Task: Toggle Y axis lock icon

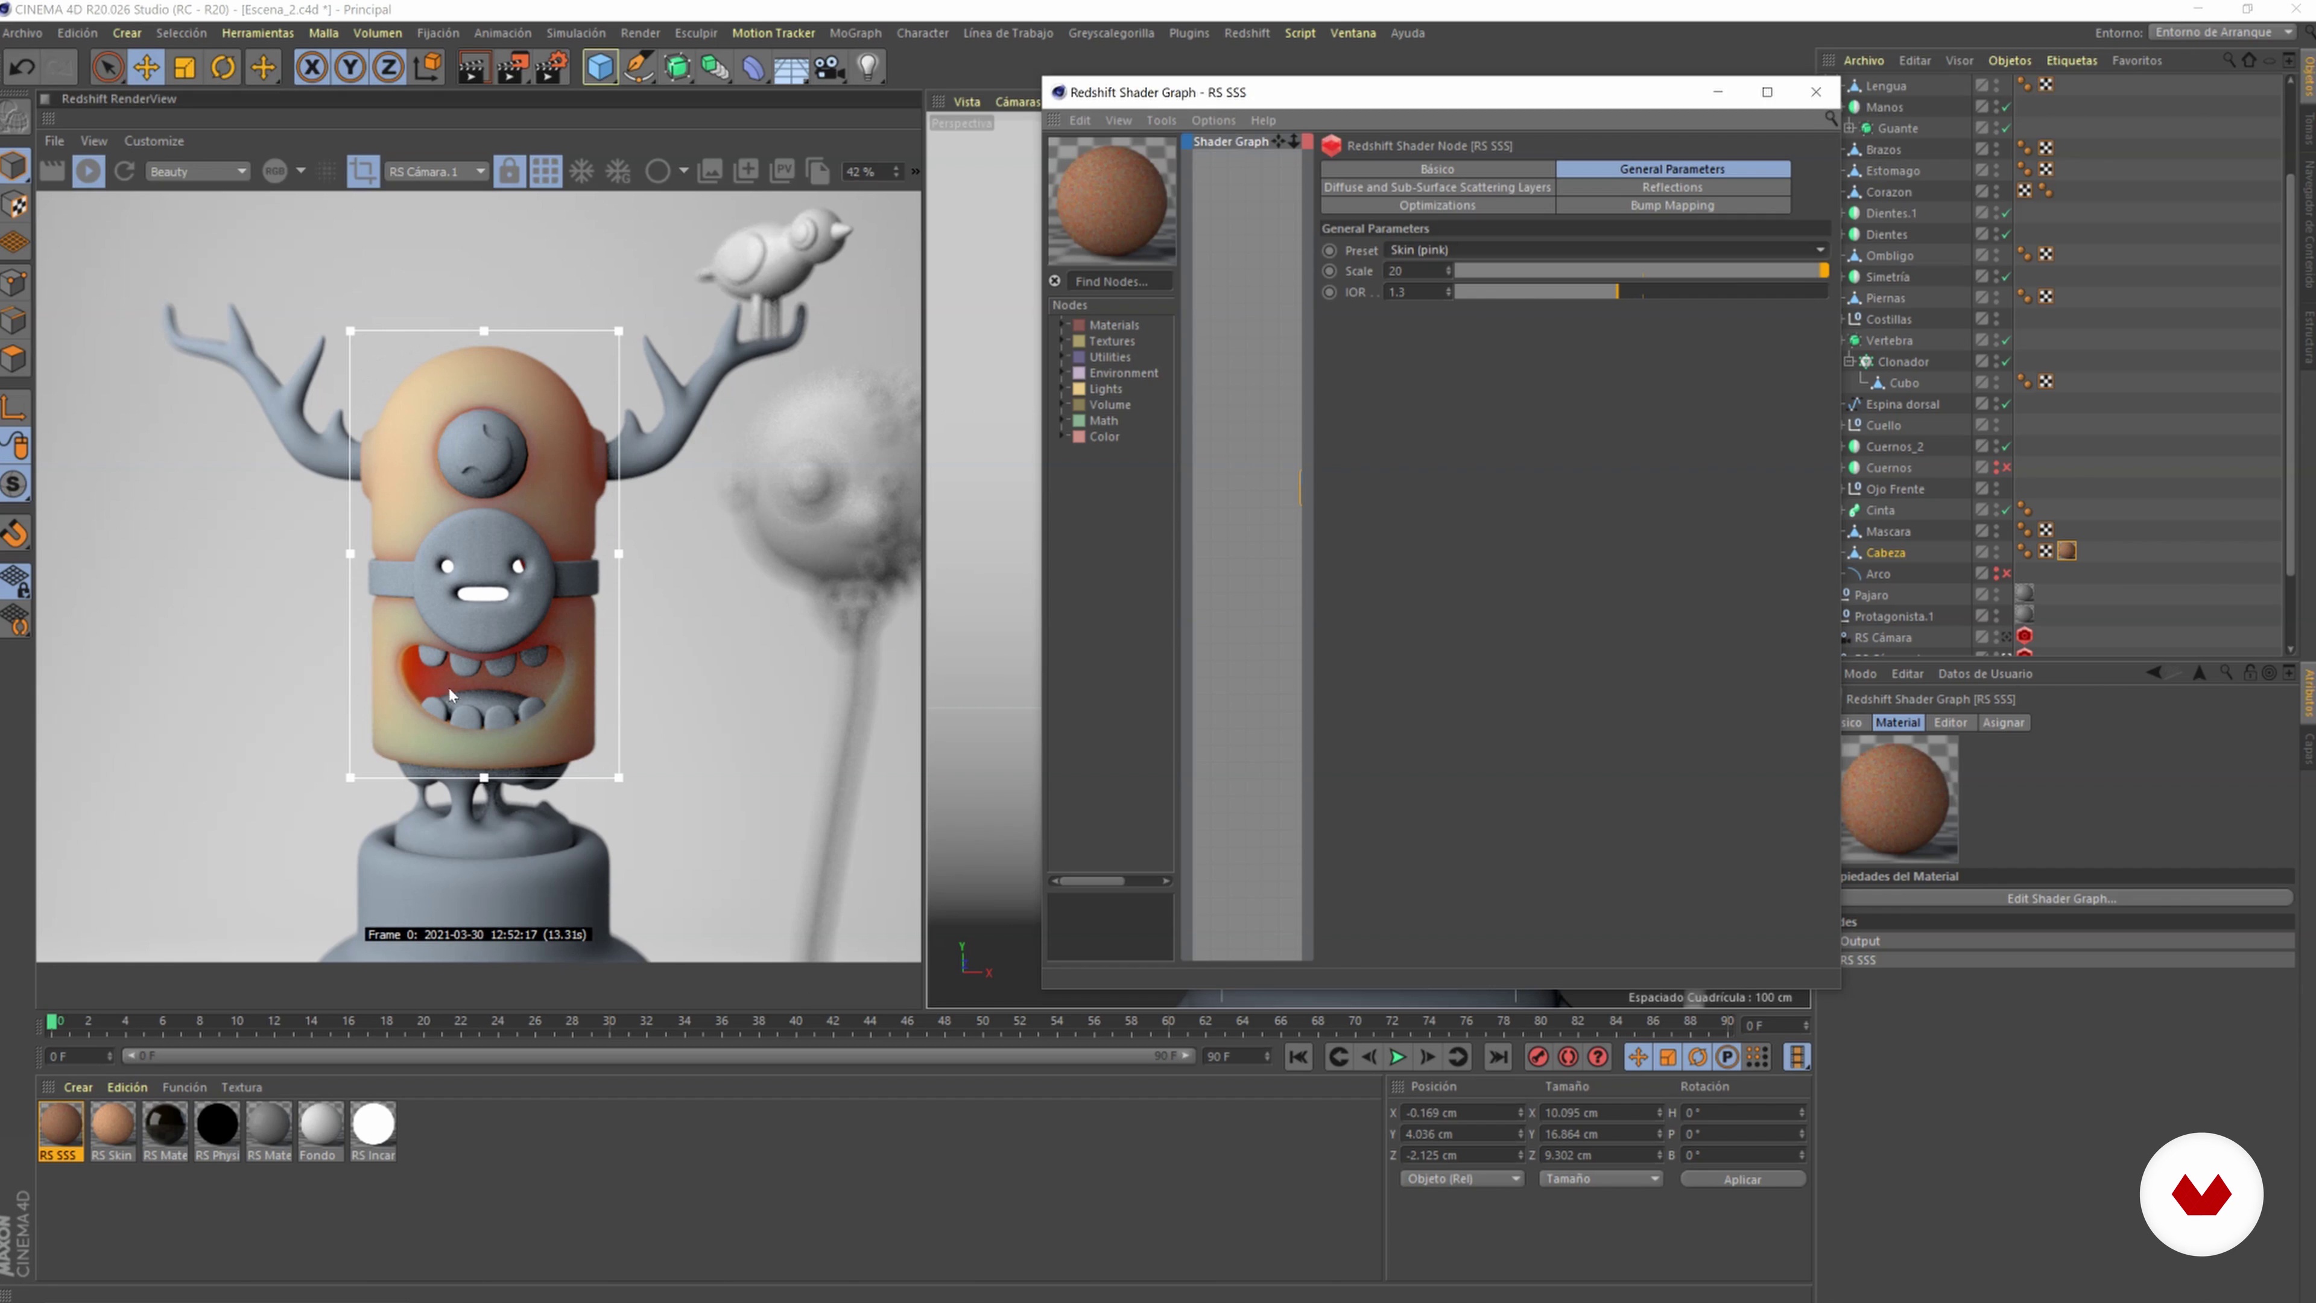Action: tap(350, 68)
